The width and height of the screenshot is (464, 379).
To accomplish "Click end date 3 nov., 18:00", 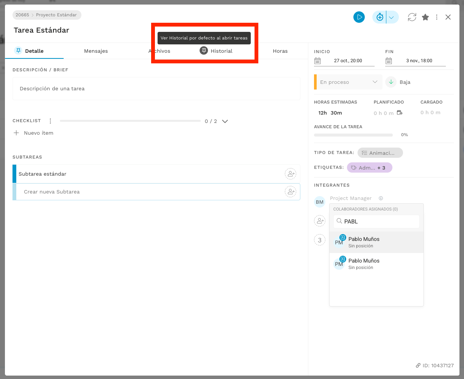I will (419, 61).
